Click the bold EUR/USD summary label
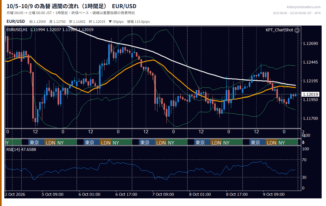326x206 pixels. point(16,21)
